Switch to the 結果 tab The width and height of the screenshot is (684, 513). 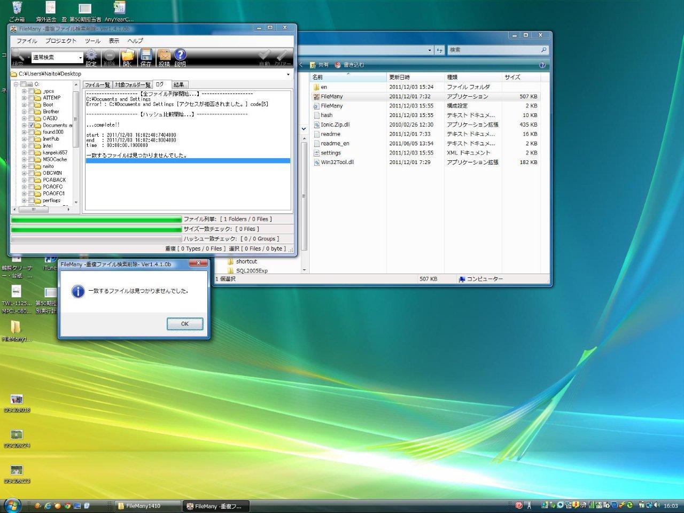click(179, 85)
